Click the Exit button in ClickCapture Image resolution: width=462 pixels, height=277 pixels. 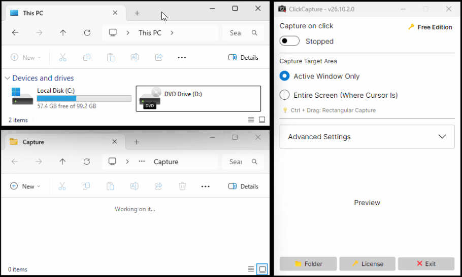(426, 263)
